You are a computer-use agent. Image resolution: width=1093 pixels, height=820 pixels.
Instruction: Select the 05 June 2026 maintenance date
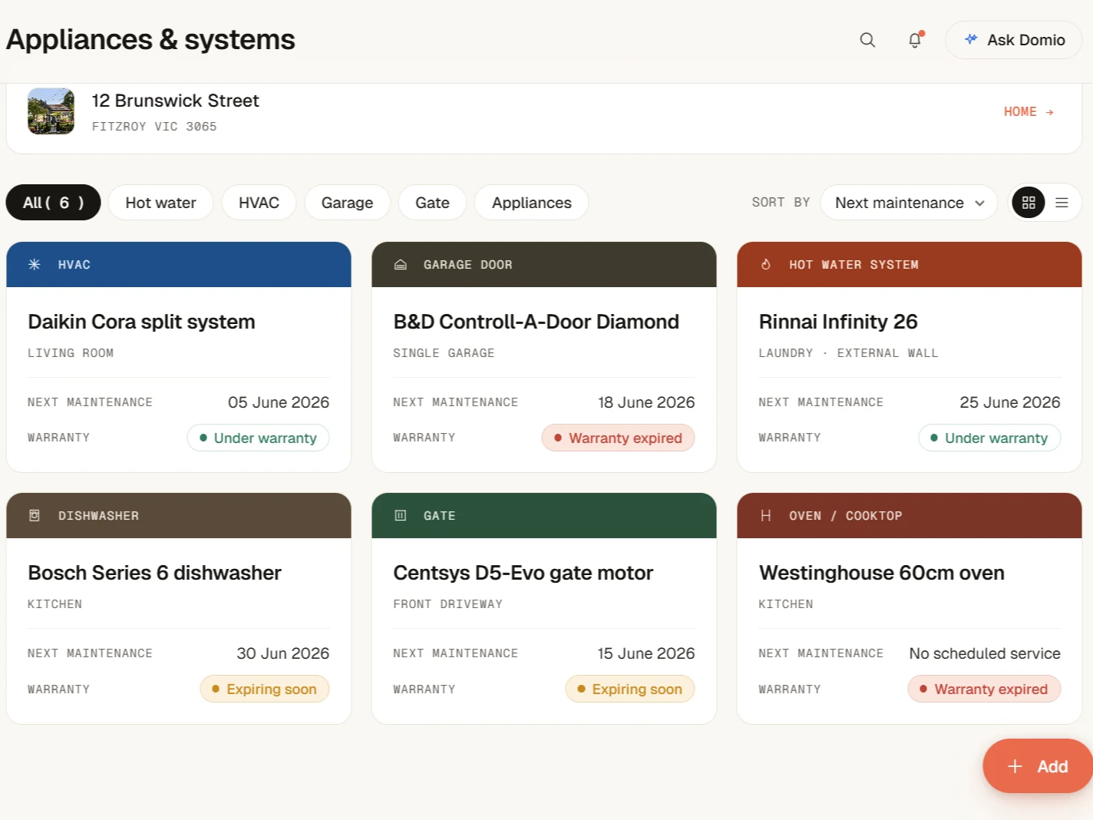click(279, 402)
